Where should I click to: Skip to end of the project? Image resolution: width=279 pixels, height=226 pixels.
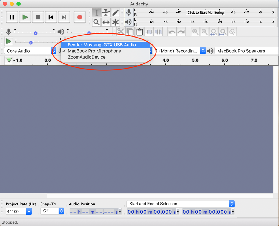click(x=64, y=17)
